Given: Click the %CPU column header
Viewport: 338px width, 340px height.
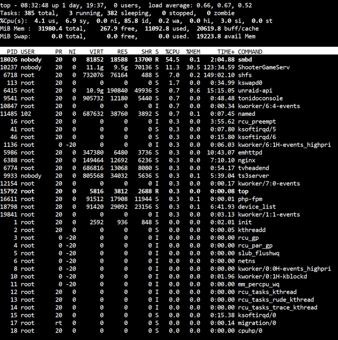Looking at the screenshot, I should pos(172,52).
